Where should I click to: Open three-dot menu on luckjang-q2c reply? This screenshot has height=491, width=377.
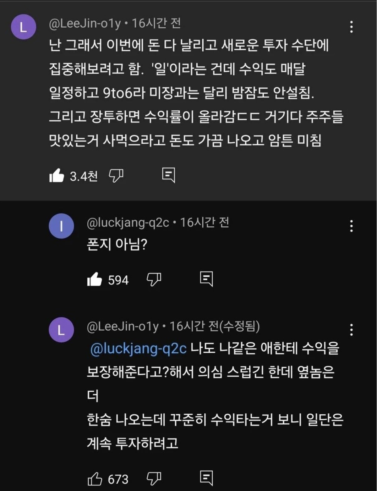[351, 226]
